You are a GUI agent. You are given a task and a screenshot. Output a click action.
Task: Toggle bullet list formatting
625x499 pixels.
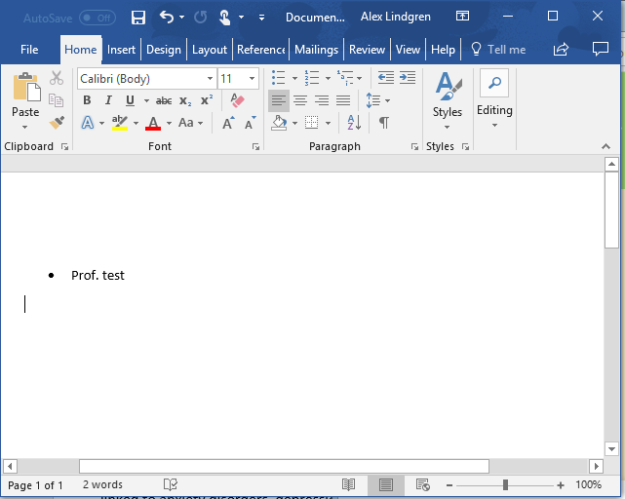278,77
